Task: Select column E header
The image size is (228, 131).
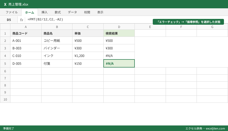Action: point(150,27)
